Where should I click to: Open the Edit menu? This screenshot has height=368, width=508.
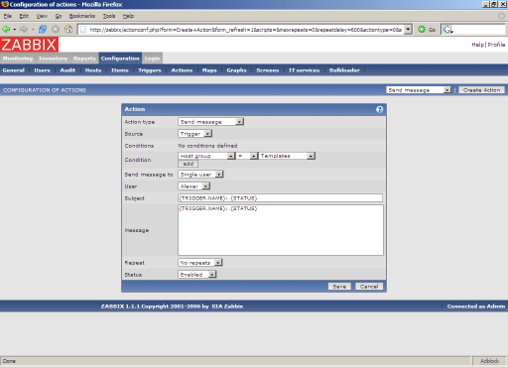(x=24, y=16)
